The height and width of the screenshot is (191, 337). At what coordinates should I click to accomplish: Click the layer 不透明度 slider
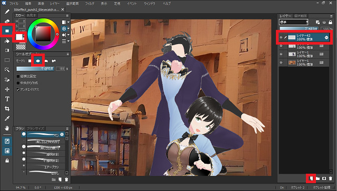pos(300,28)
